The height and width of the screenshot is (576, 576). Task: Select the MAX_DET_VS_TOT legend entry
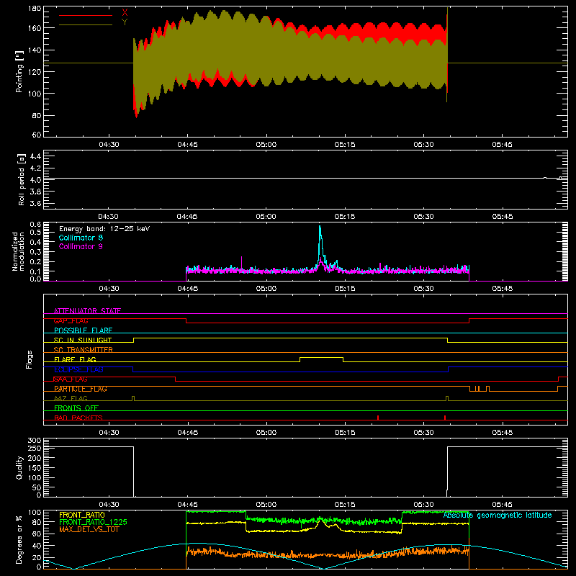89,529
